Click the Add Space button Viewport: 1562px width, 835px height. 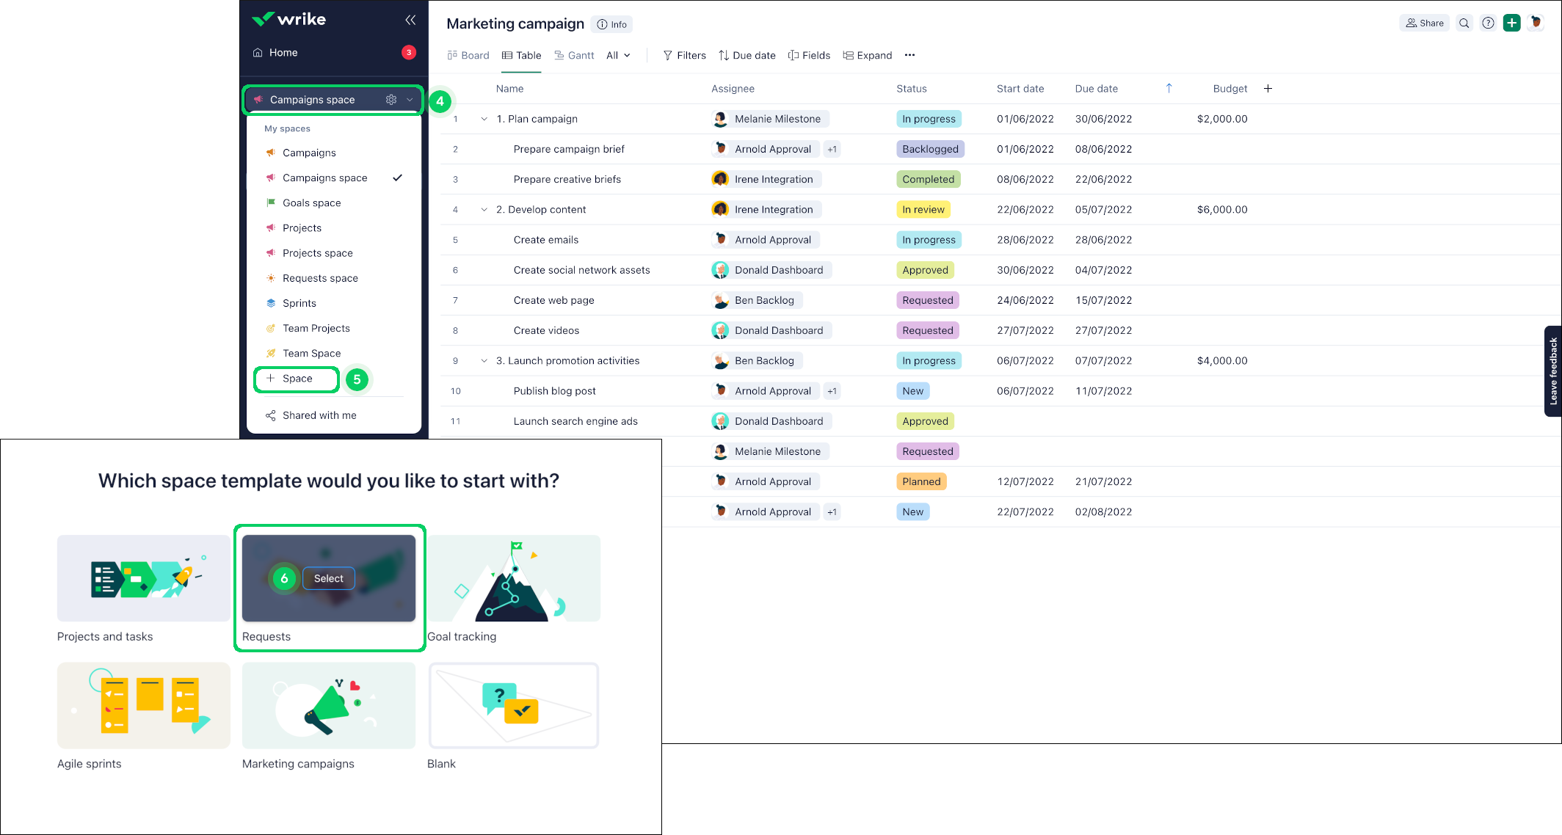(x=297, y=378)
